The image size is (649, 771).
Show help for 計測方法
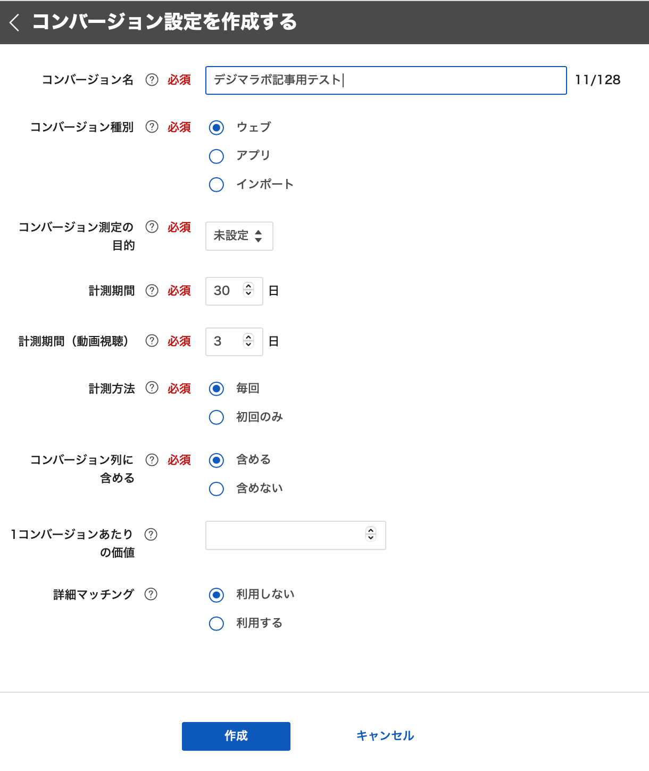152,388
